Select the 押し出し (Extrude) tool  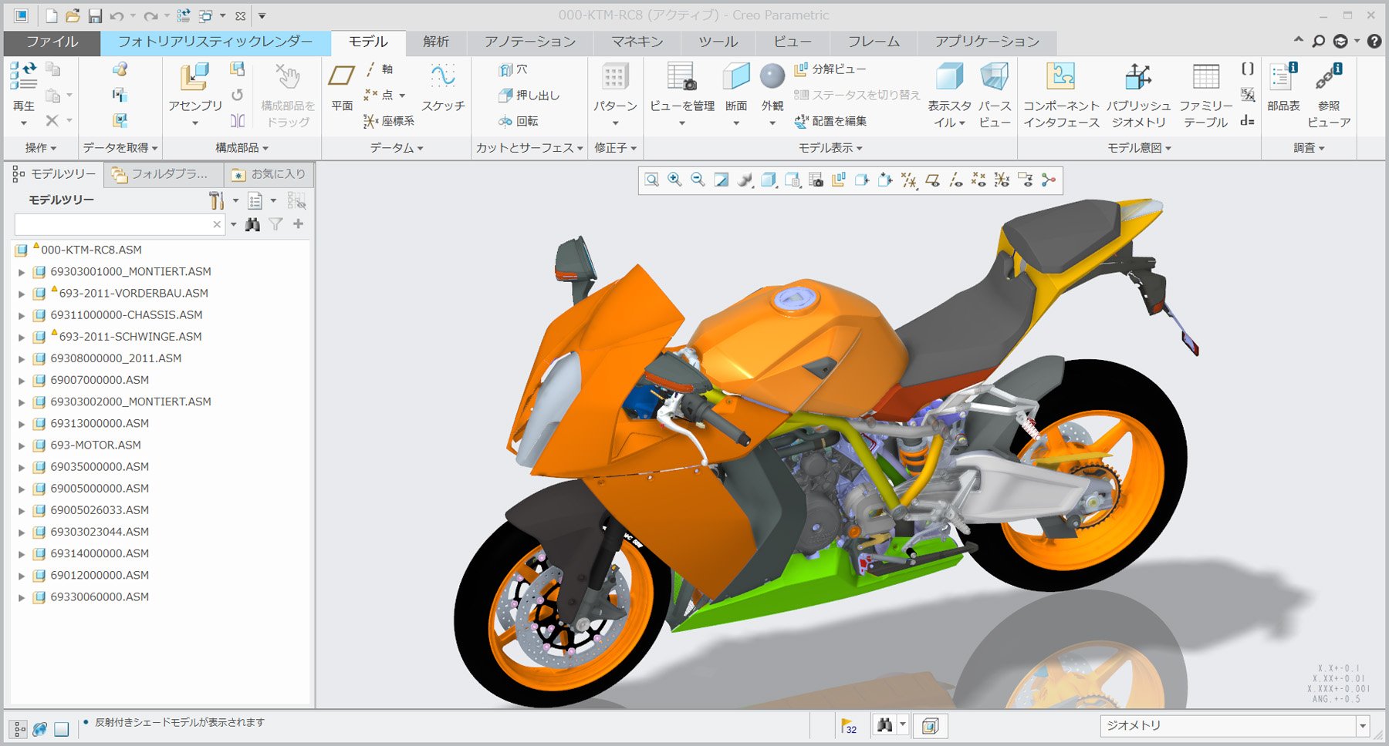(529, 96)
